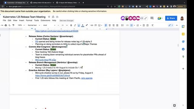Open the Extensions menu
194x109 pixels.
click(x=45, y=20)
